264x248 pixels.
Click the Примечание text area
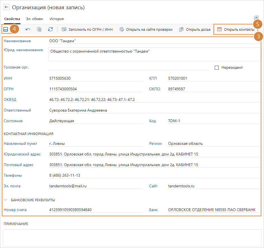[x=132, y=238]
